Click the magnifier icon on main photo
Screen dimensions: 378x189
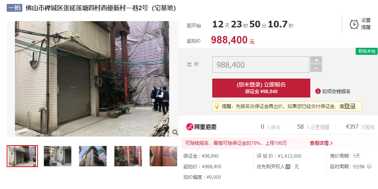pyautogui.click(x=175, y=132)
